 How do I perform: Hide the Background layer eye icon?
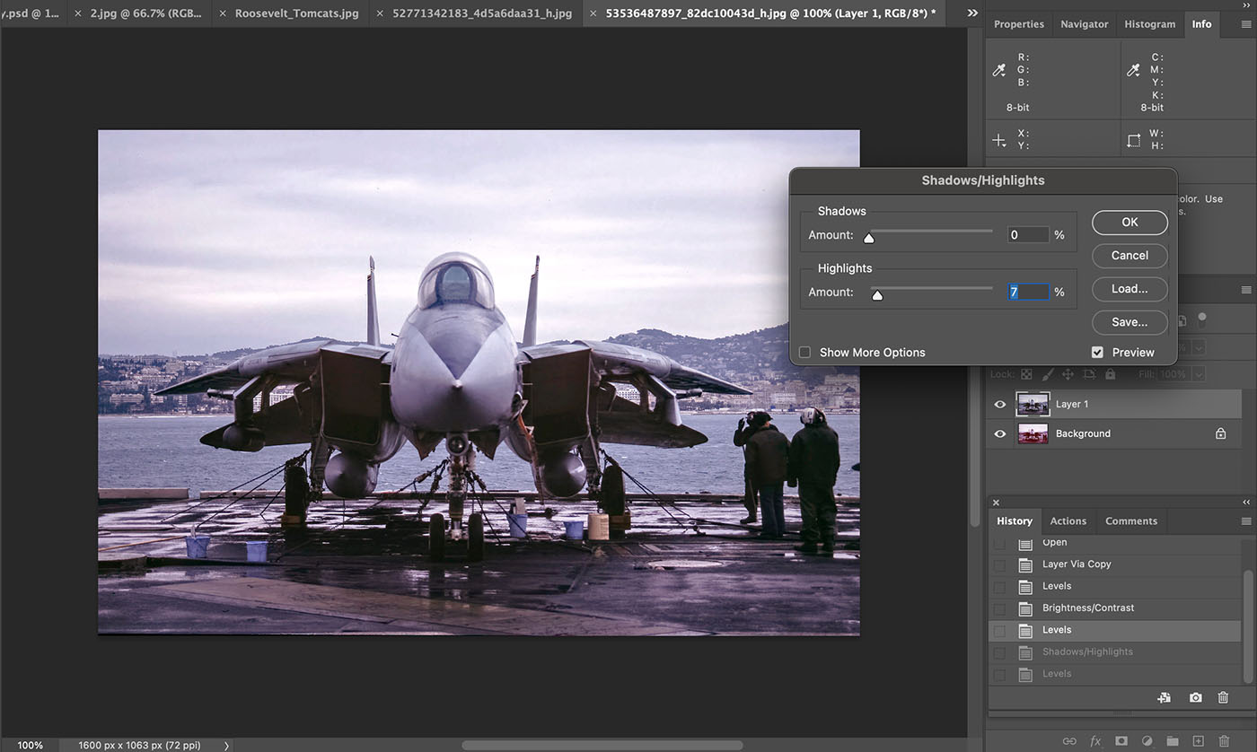[x=1000, y=434]
